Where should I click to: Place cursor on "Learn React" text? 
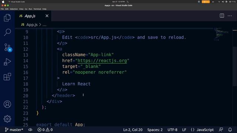(76, 84)
